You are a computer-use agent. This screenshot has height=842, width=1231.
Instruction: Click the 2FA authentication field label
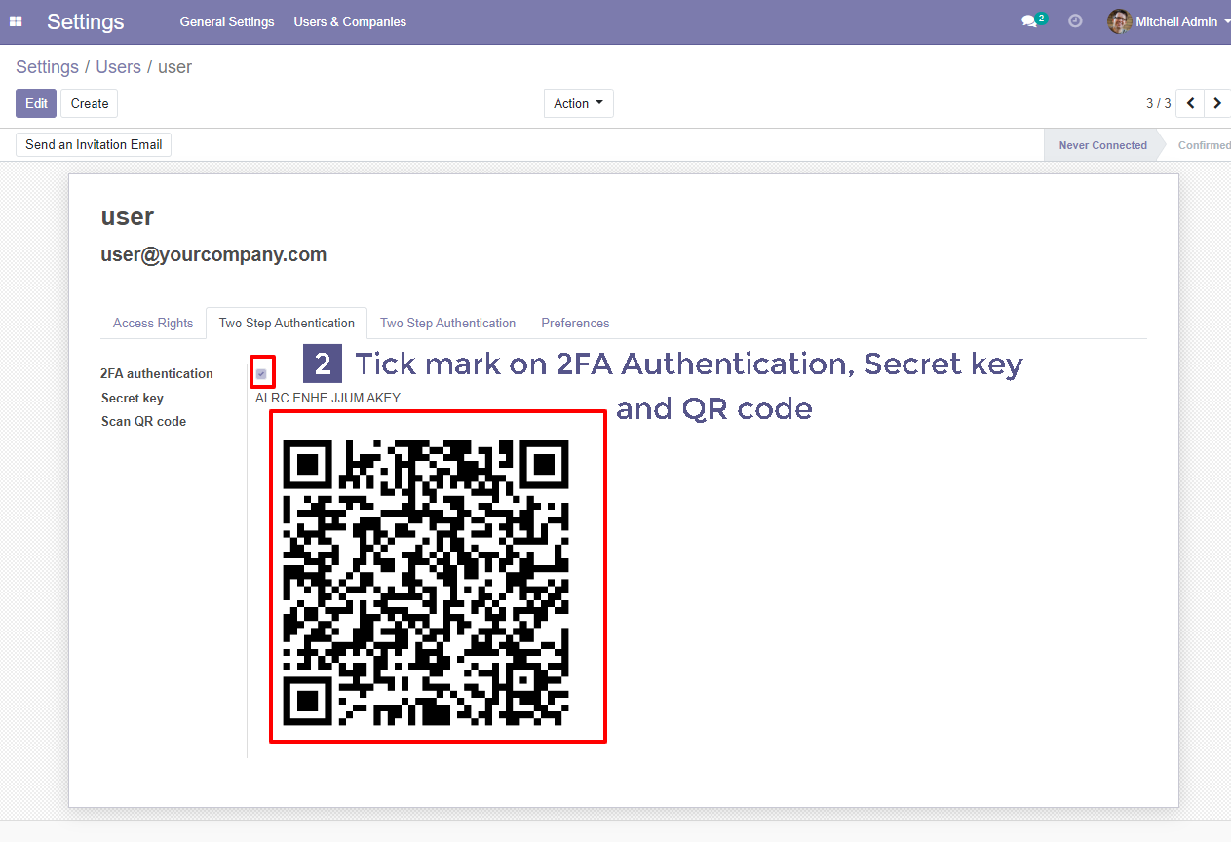pyautogui.click(x=157, y=373)
